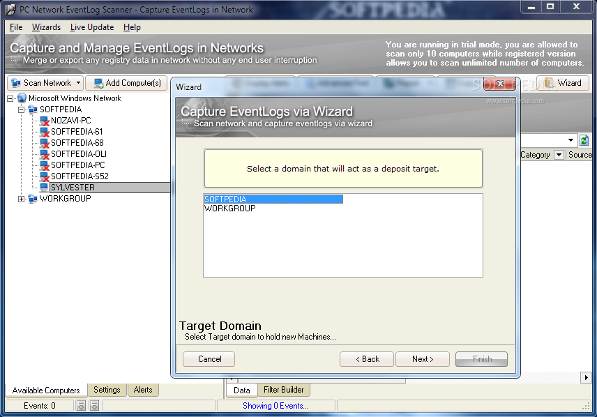Click the first status bar export icon
Image resolution: width=597 pixels, height=417 pixels.
click(x=81, y=406)
